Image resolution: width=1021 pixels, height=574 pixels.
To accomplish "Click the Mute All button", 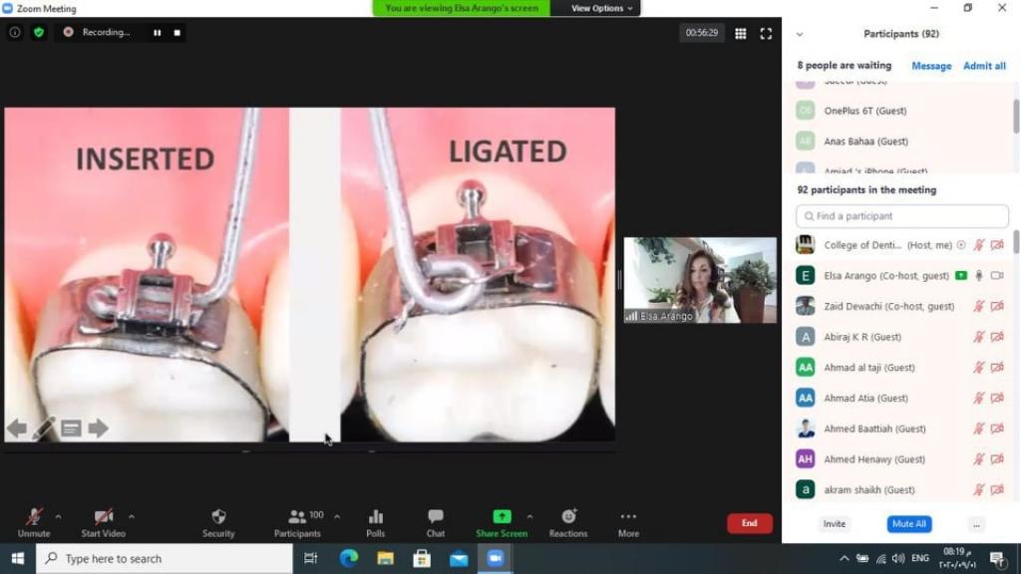I will pyautogui.click(x=908, y=524).
